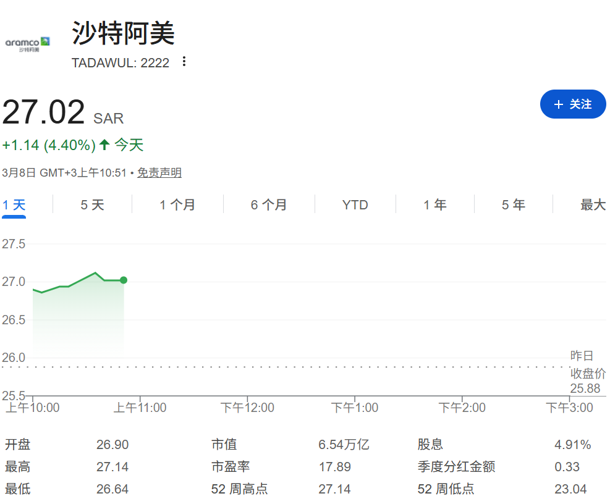The height and width of the screenshot is (504, 610).
Task: Click the green up arrow beside price change
Action: click(x=104, y=145)
